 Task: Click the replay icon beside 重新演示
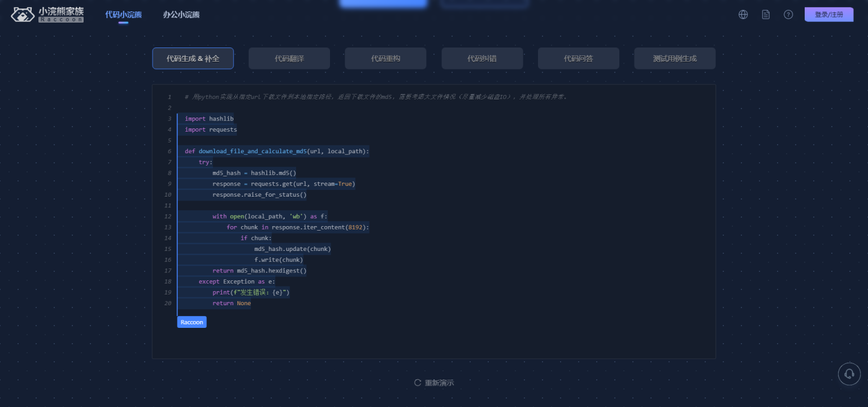418,383
